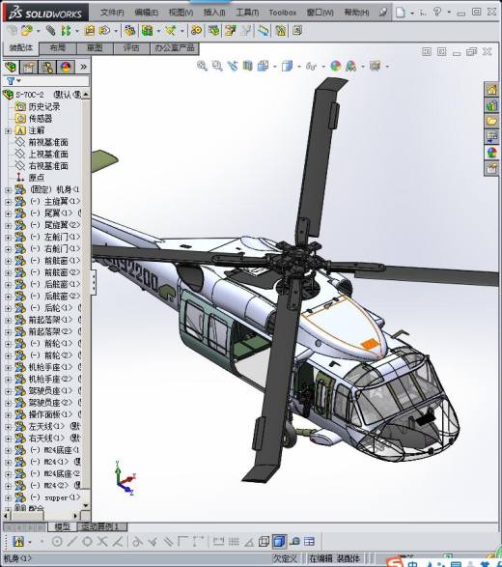Select the 前视基准面 plane in tree
This screenshot has width=502, height=567.
(x=48, y=142)
